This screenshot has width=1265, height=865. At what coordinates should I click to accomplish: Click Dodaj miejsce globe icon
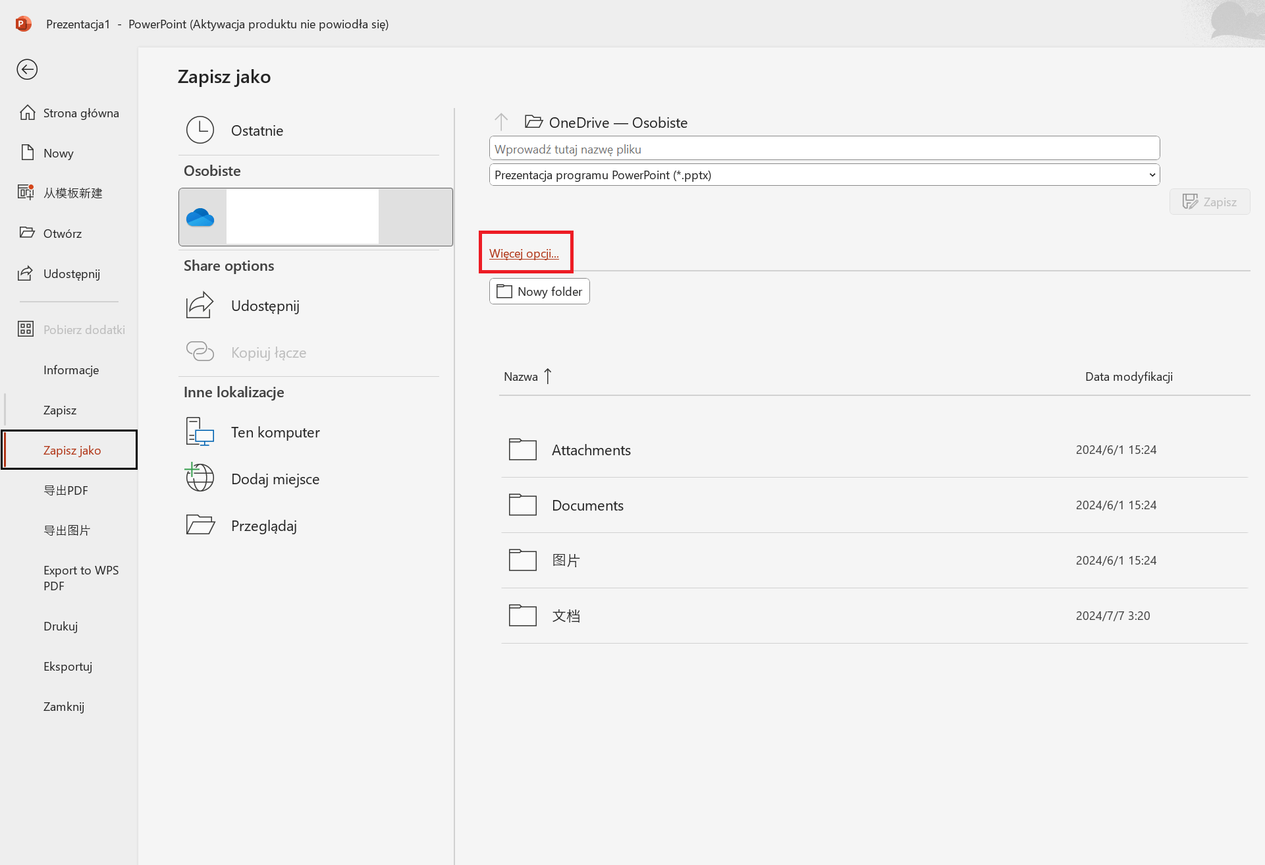(x=200, y=478)
